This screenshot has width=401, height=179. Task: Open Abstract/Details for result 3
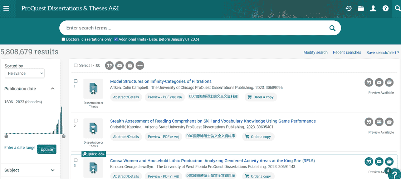(126, 176)
